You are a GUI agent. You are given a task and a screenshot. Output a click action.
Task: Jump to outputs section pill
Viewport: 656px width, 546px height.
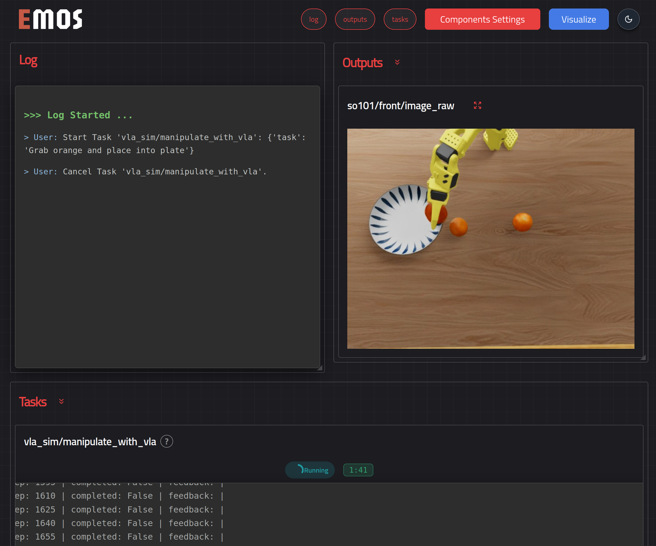(355, 19)
